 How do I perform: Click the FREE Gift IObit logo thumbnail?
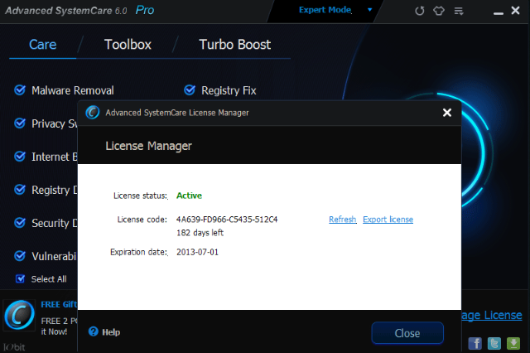tap(19, 315)
